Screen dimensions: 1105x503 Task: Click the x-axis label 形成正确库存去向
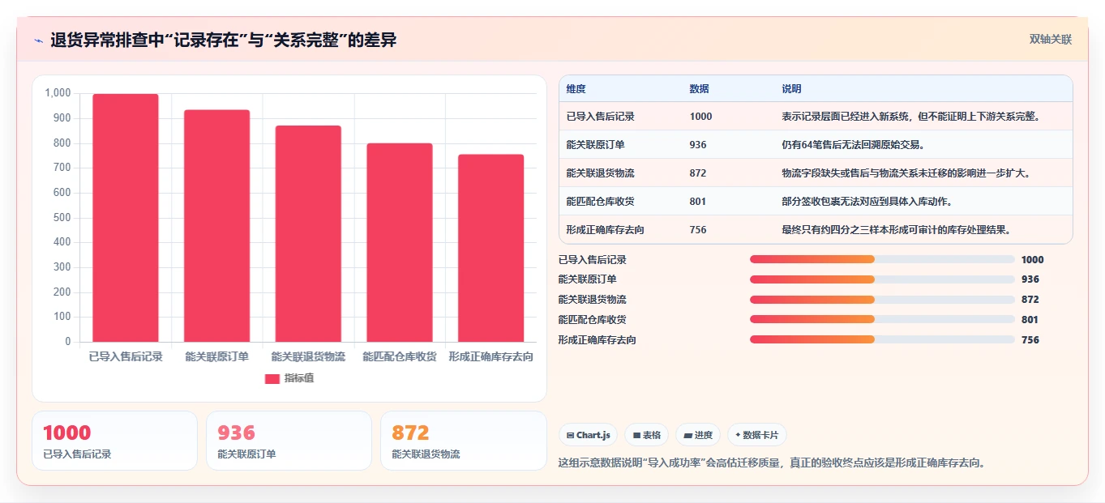pos(490,356)
